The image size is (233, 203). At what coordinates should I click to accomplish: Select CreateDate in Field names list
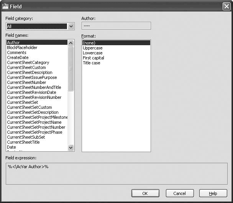pyautogui.click(x=18, y=57)
